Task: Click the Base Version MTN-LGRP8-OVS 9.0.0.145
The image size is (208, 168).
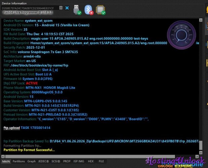Action: click(46, 101)
